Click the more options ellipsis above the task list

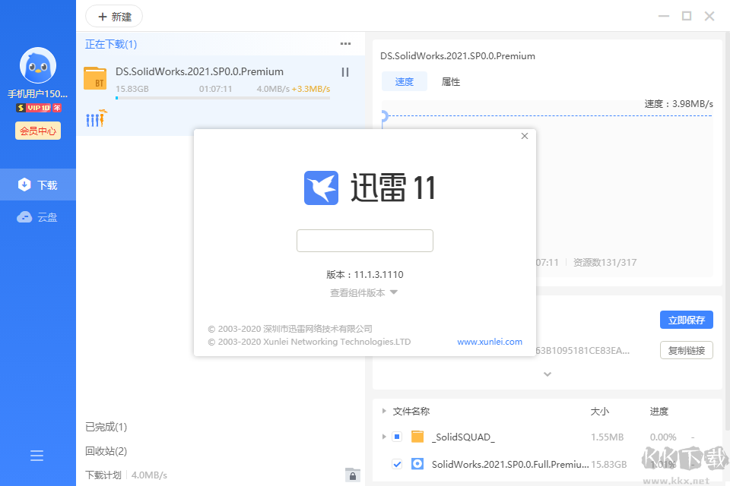pos(345,44)
